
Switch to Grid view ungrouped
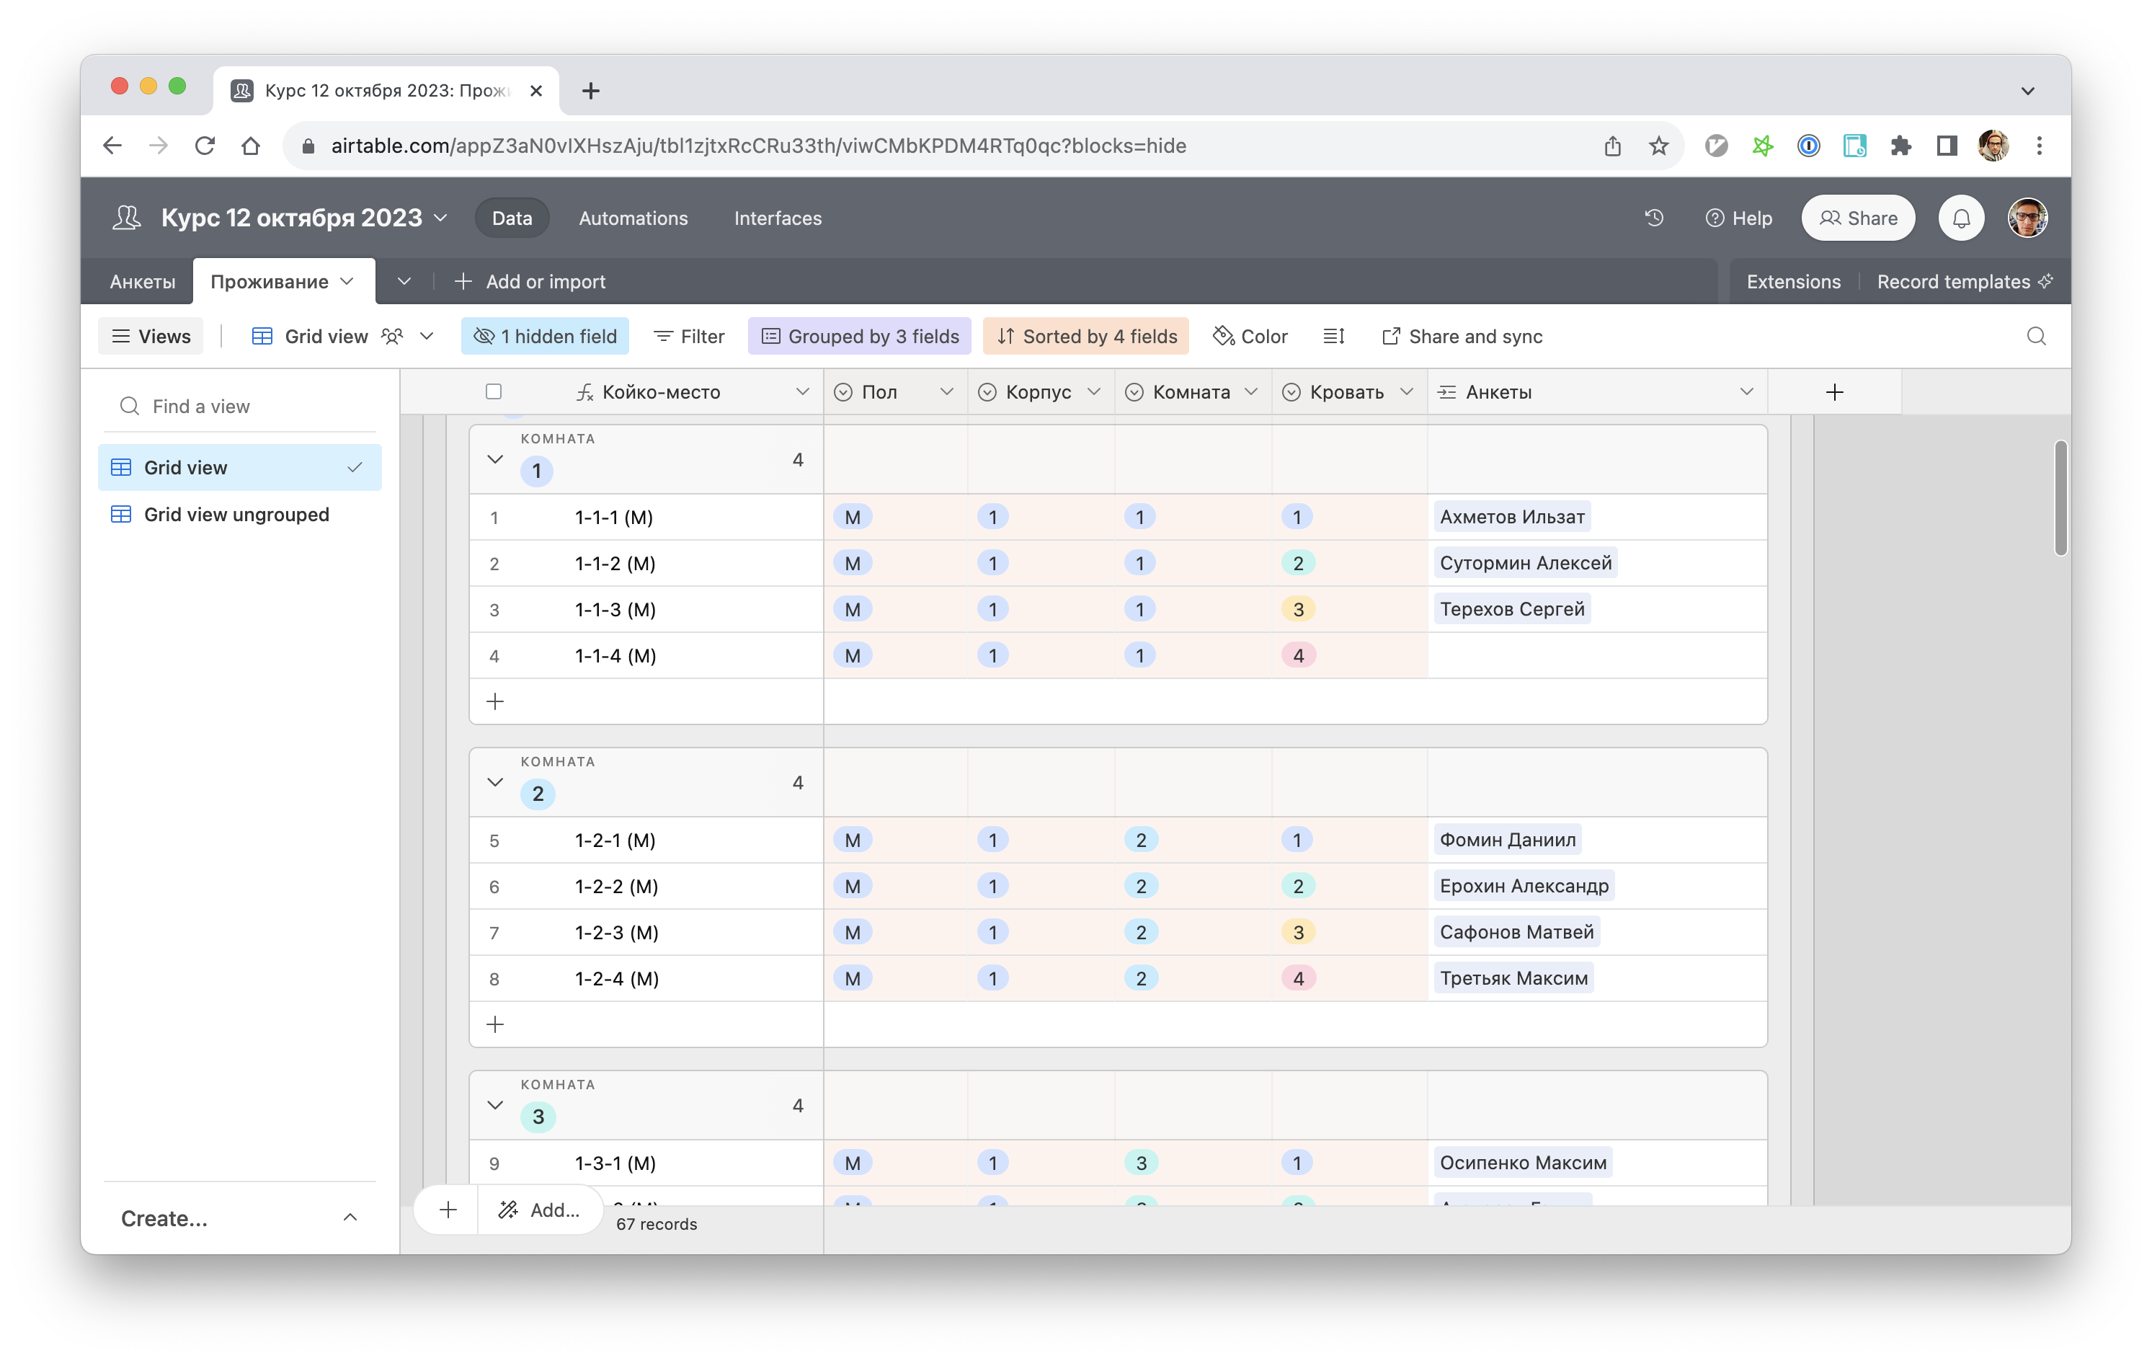coord(239,514)
